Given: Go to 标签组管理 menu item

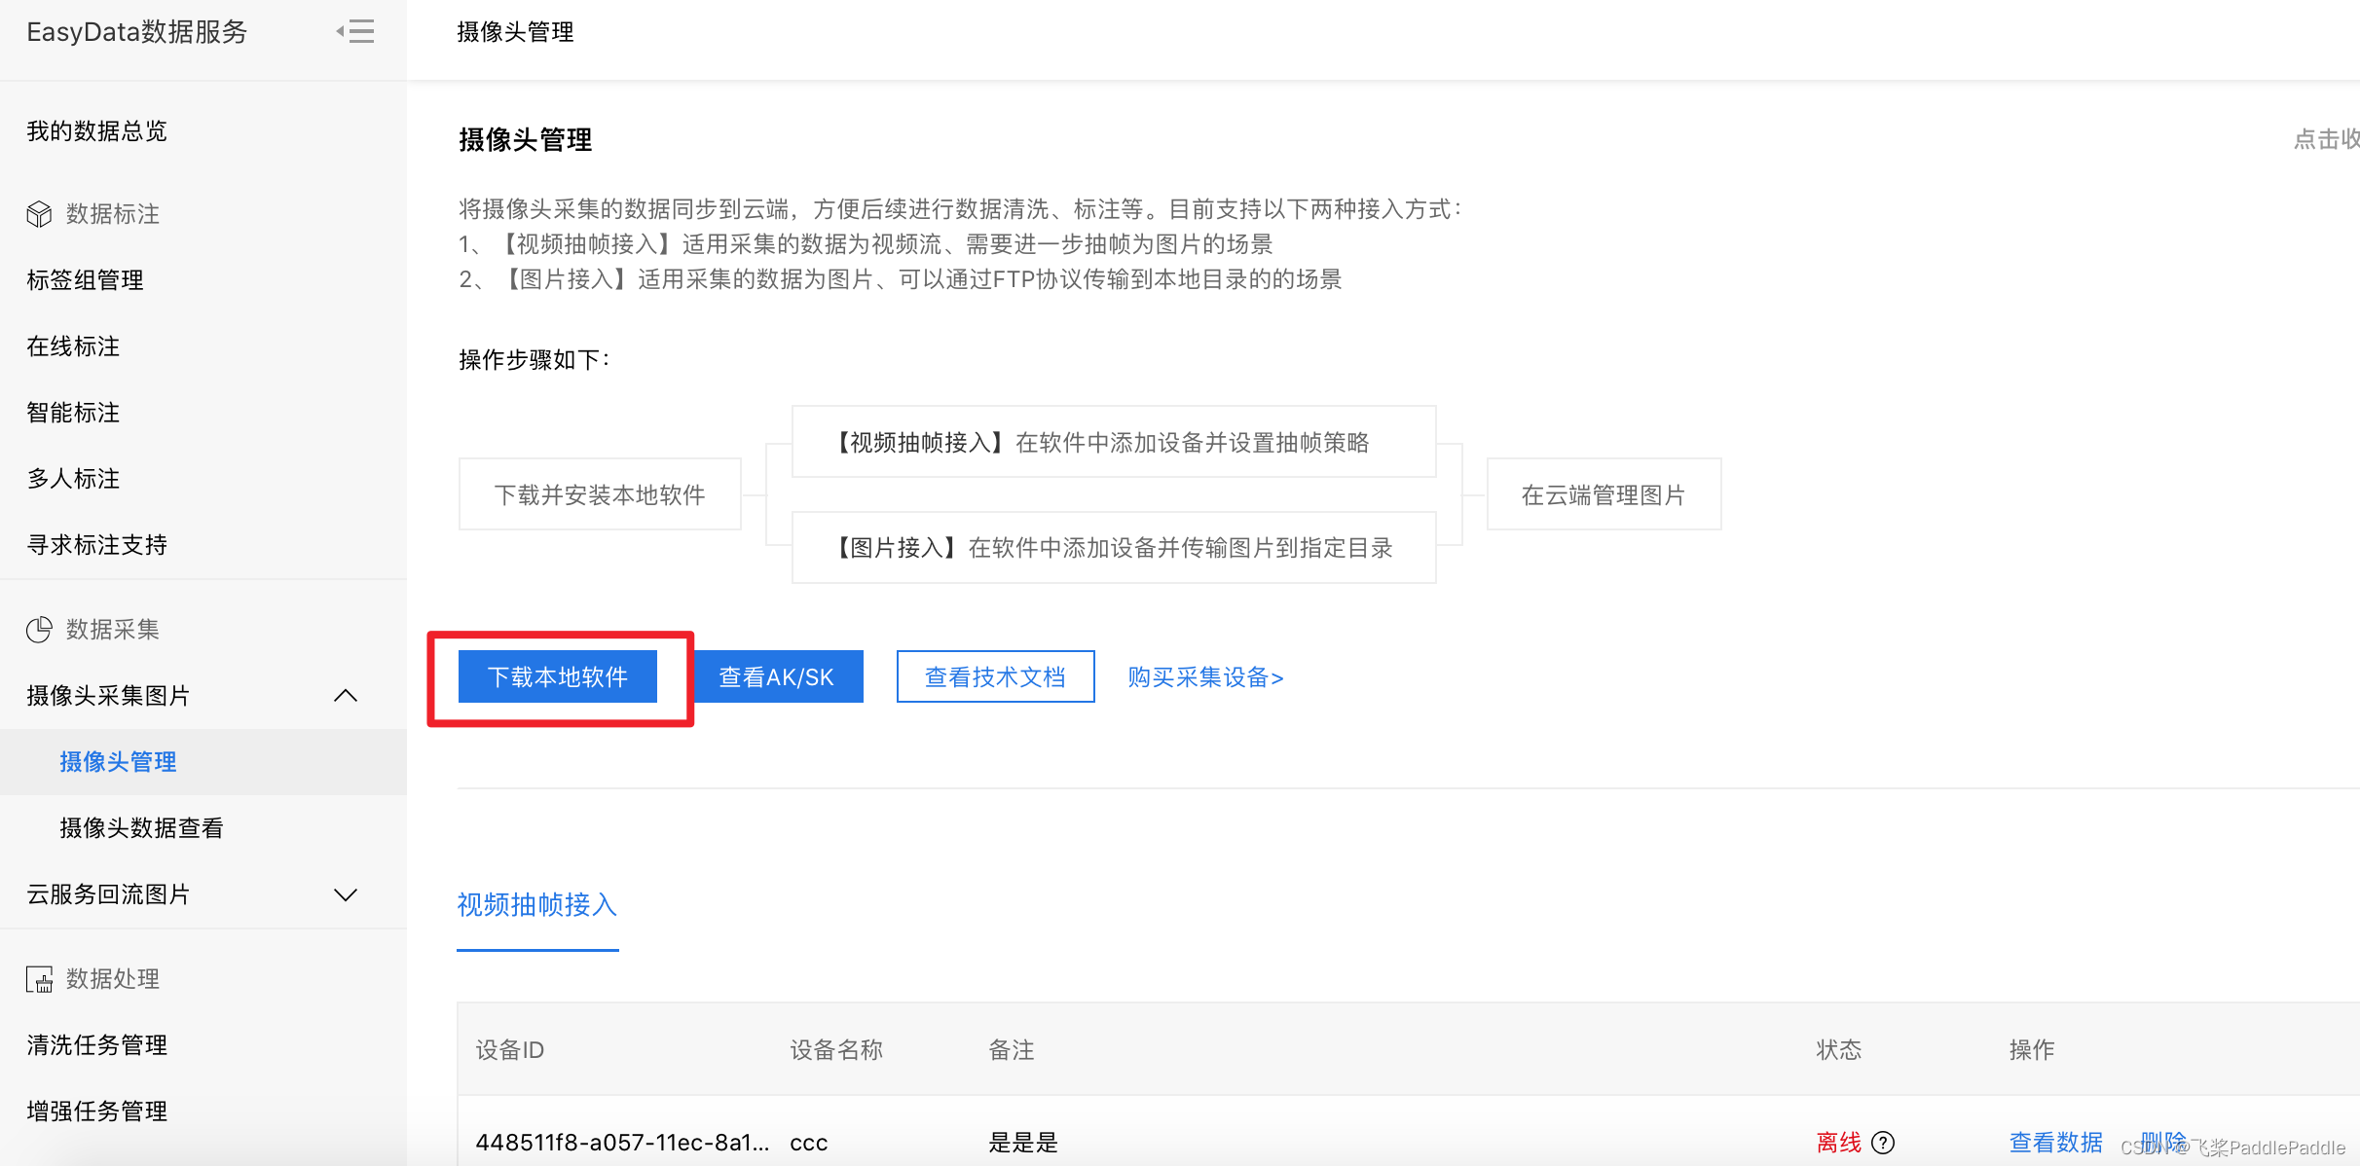Looking at the screenshot, I should (x=86, y=280).
